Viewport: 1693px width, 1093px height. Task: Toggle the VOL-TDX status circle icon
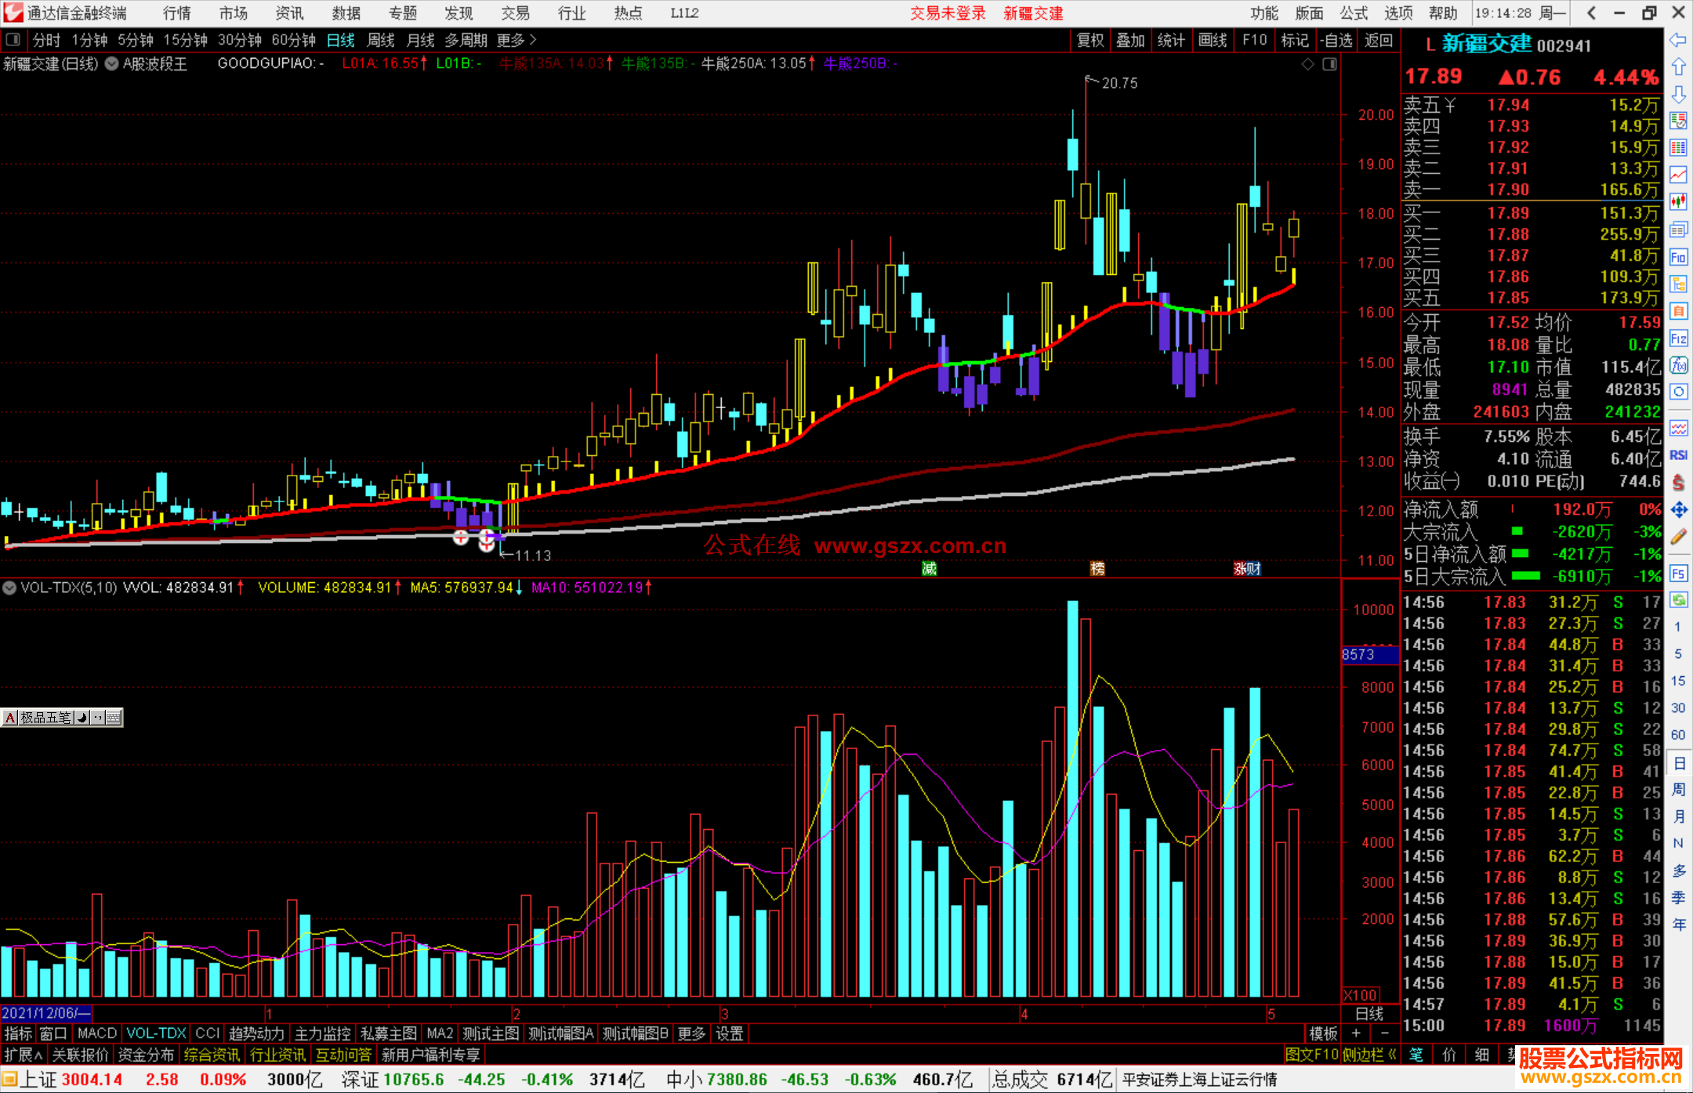coord(9,588)
